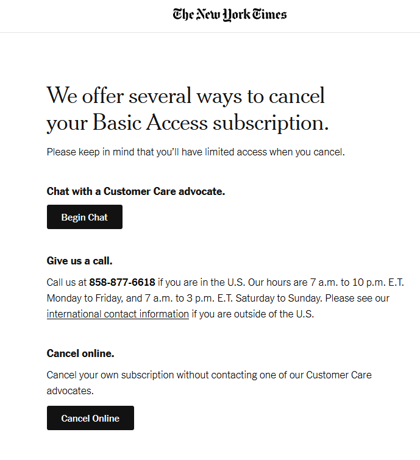The image size is (420, 460).
Task: Click the '7 a.m. to 3 p.m. E.T.' text
Action: [189, 298]
